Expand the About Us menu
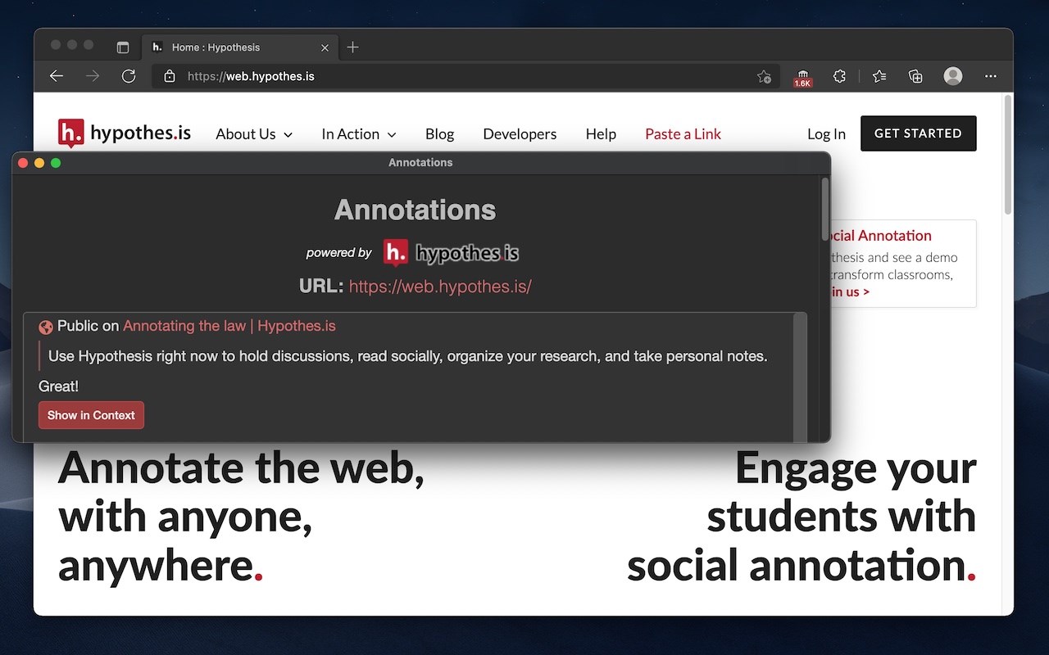The width and height of the screenshot is (1049, 655). 254,134
